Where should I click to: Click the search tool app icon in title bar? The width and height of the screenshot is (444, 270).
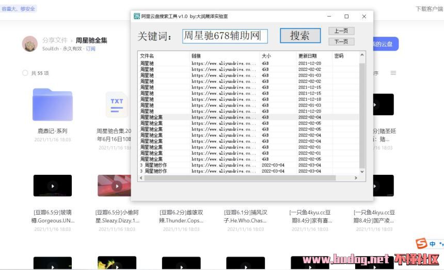[137, 17]
